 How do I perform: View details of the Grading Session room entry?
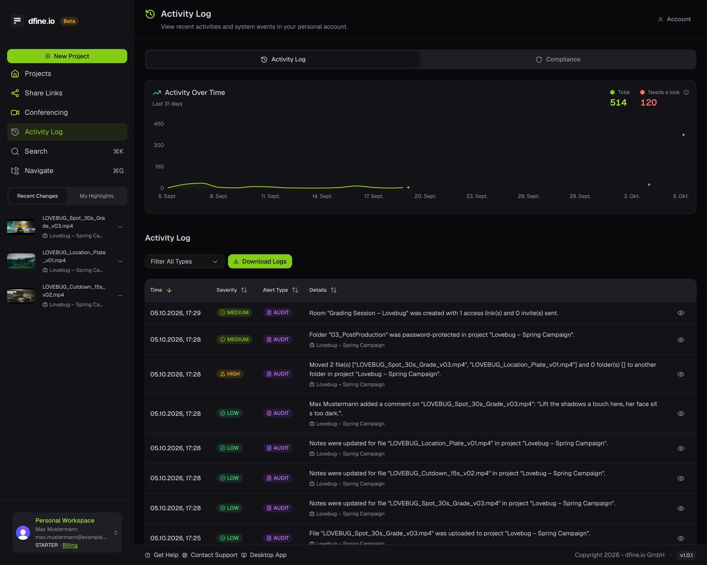pyautogui.click(x=681, y=313)
